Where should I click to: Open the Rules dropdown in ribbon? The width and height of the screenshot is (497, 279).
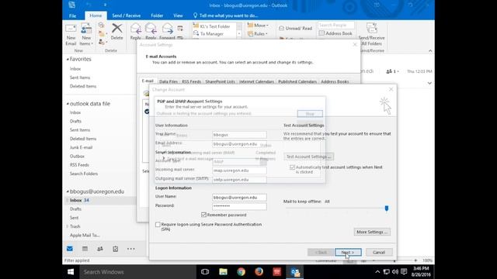click(258, 33)
